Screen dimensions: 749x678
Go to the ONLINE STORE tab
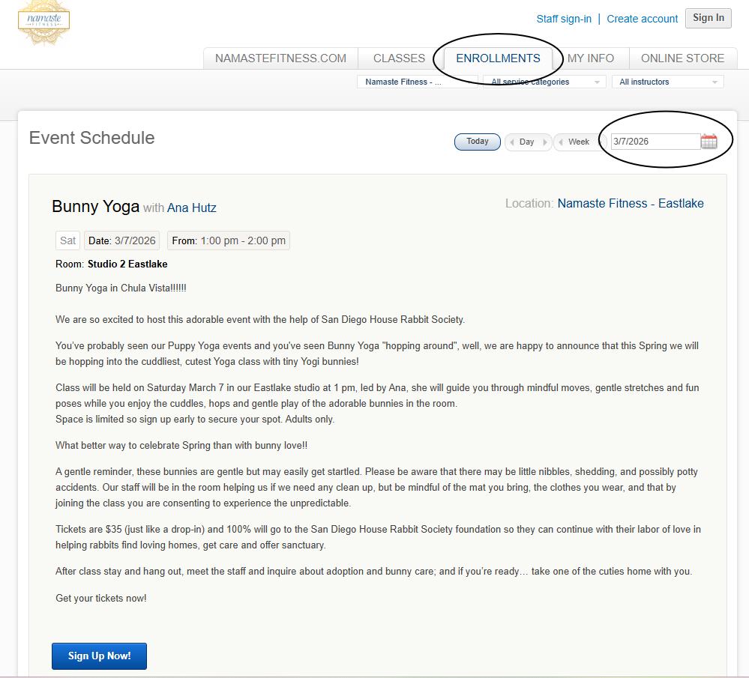pyautogui.click(x=682, y=58)
